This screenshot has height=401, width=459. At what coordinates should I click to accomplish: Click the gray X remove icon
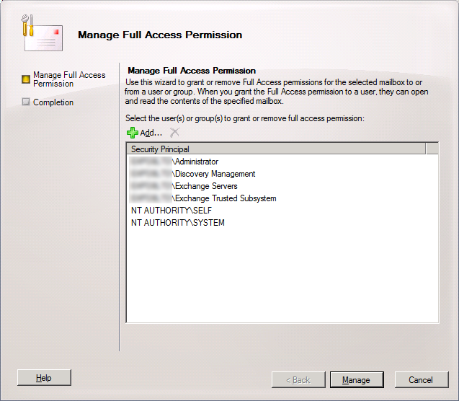click(175, 133)
